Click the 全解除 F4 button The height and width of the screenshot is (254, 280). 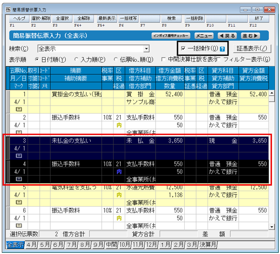tap(83, 18)
